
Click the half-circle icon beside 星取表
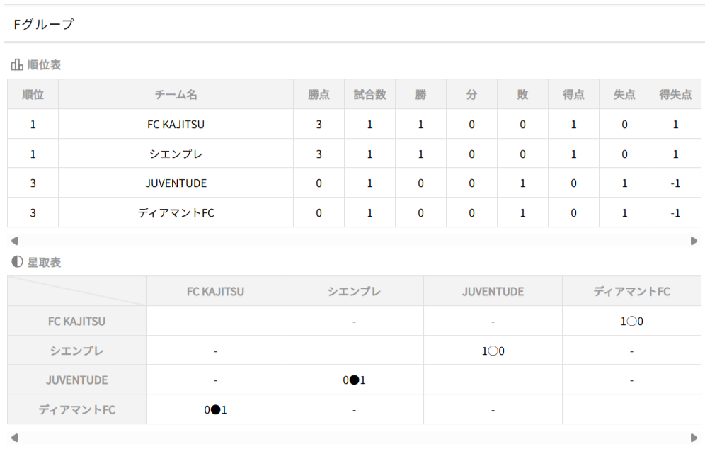click(x=17, y=262)
